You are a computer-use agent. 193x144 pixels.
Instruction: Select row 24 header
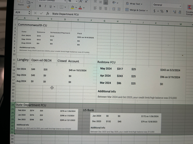13,105
